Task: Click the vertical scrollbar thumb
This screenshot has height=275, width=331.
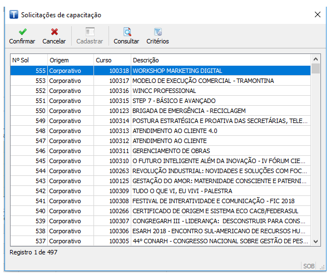Action: (x=315, y=68)
